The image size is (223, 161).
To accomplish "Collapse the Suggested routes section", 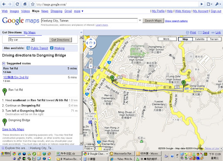I will [x=3, y=63].
